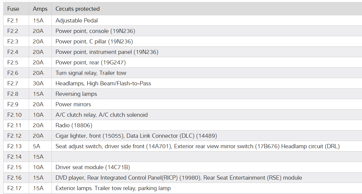This screenshot has width=362, height=194.
Task: Click the Power point, rear (19G247) text
Action: (x=90, y=63)
